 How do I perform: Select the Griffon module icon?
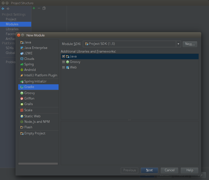[x=22, y=99]
